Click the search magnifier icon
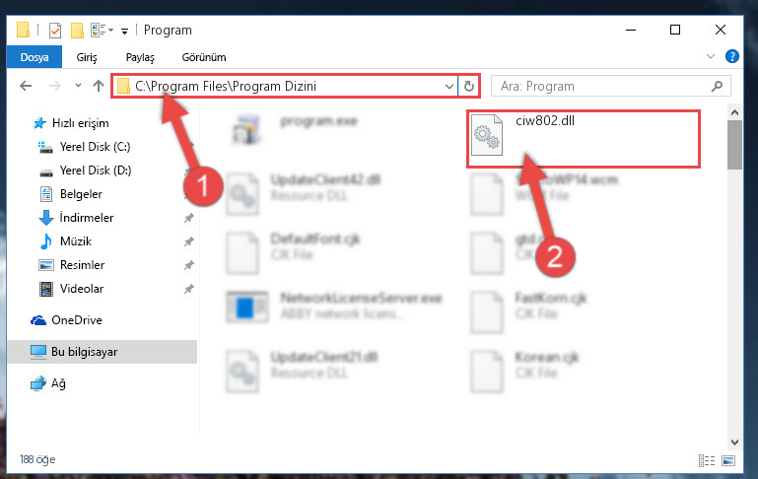Viewport: 758px width, 479px height. (x=717, y=86)
